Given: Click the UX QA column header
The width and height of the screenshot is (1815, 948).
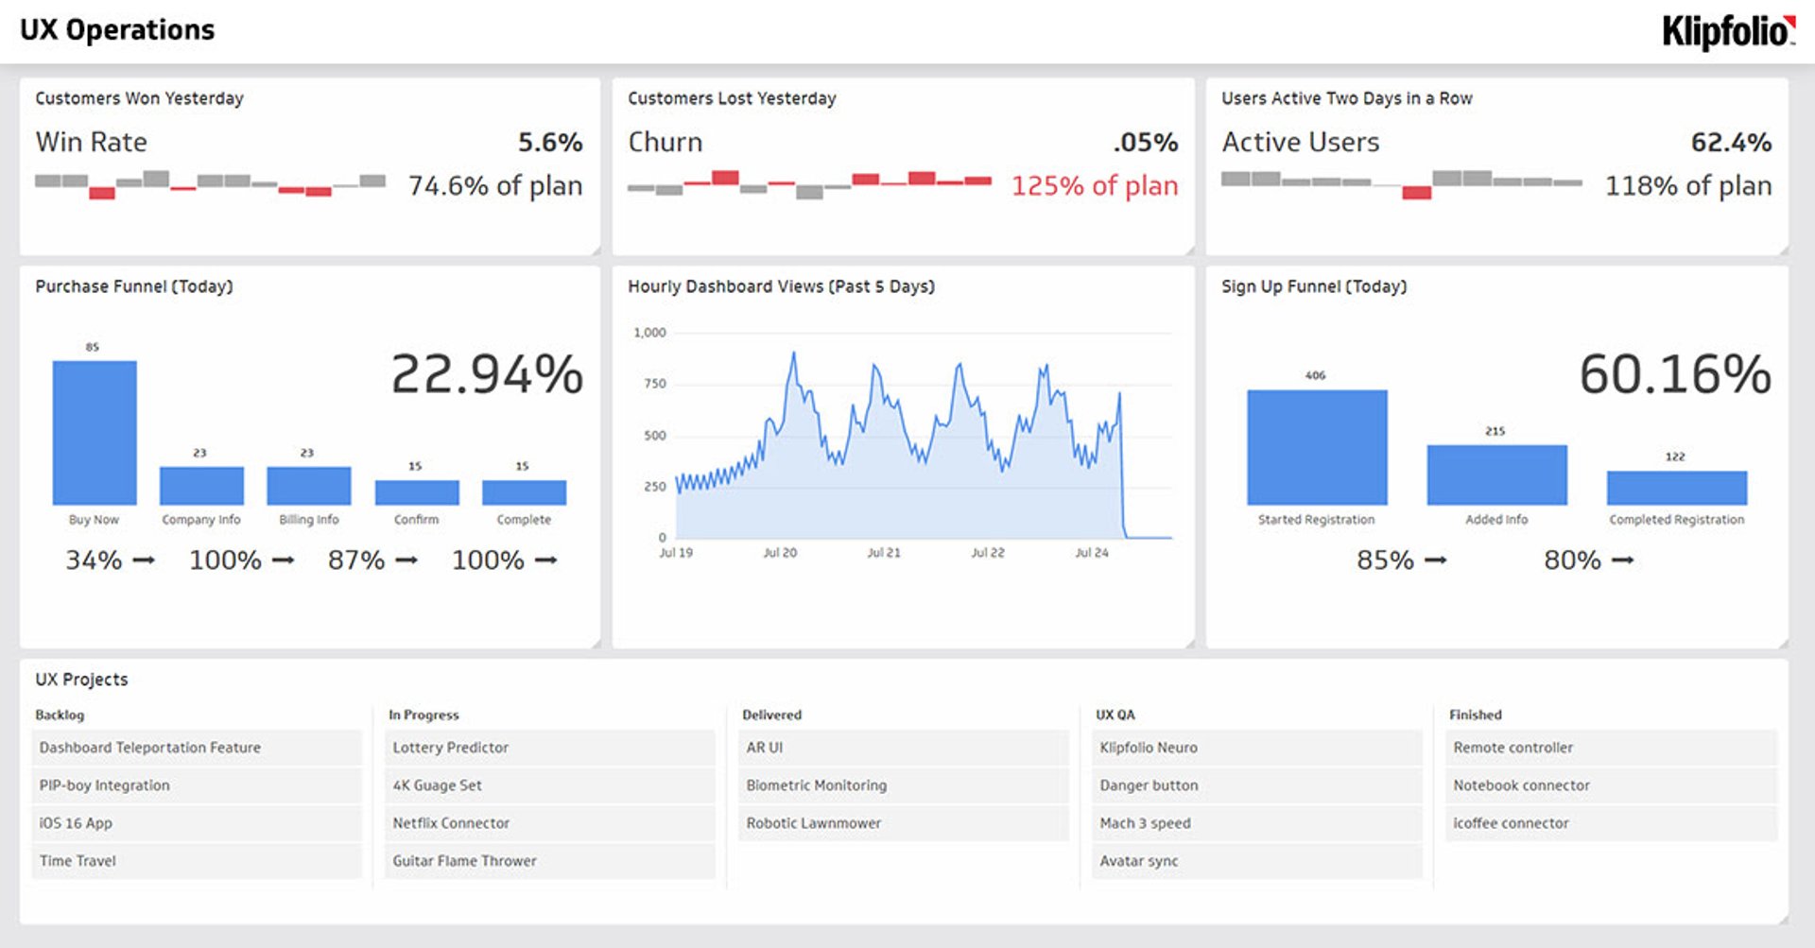Looking at the screenshot, I should coord(1115,715).
